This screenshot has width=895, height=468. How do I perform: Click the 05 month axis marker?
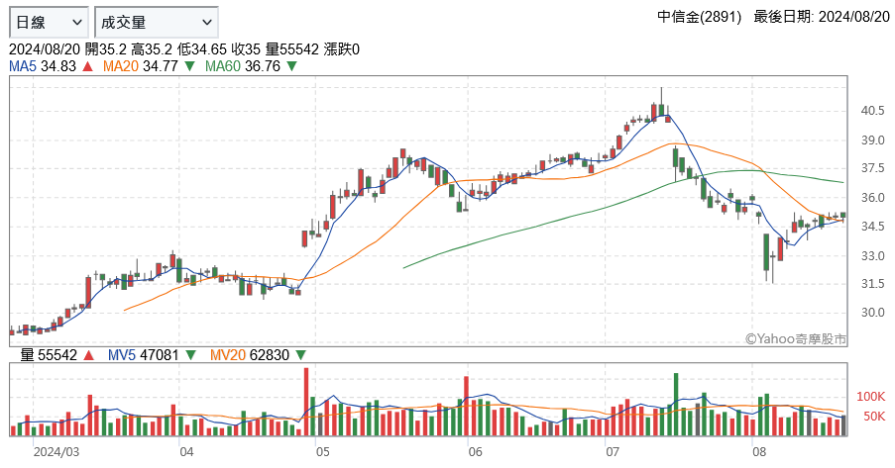tap(323, 452)
